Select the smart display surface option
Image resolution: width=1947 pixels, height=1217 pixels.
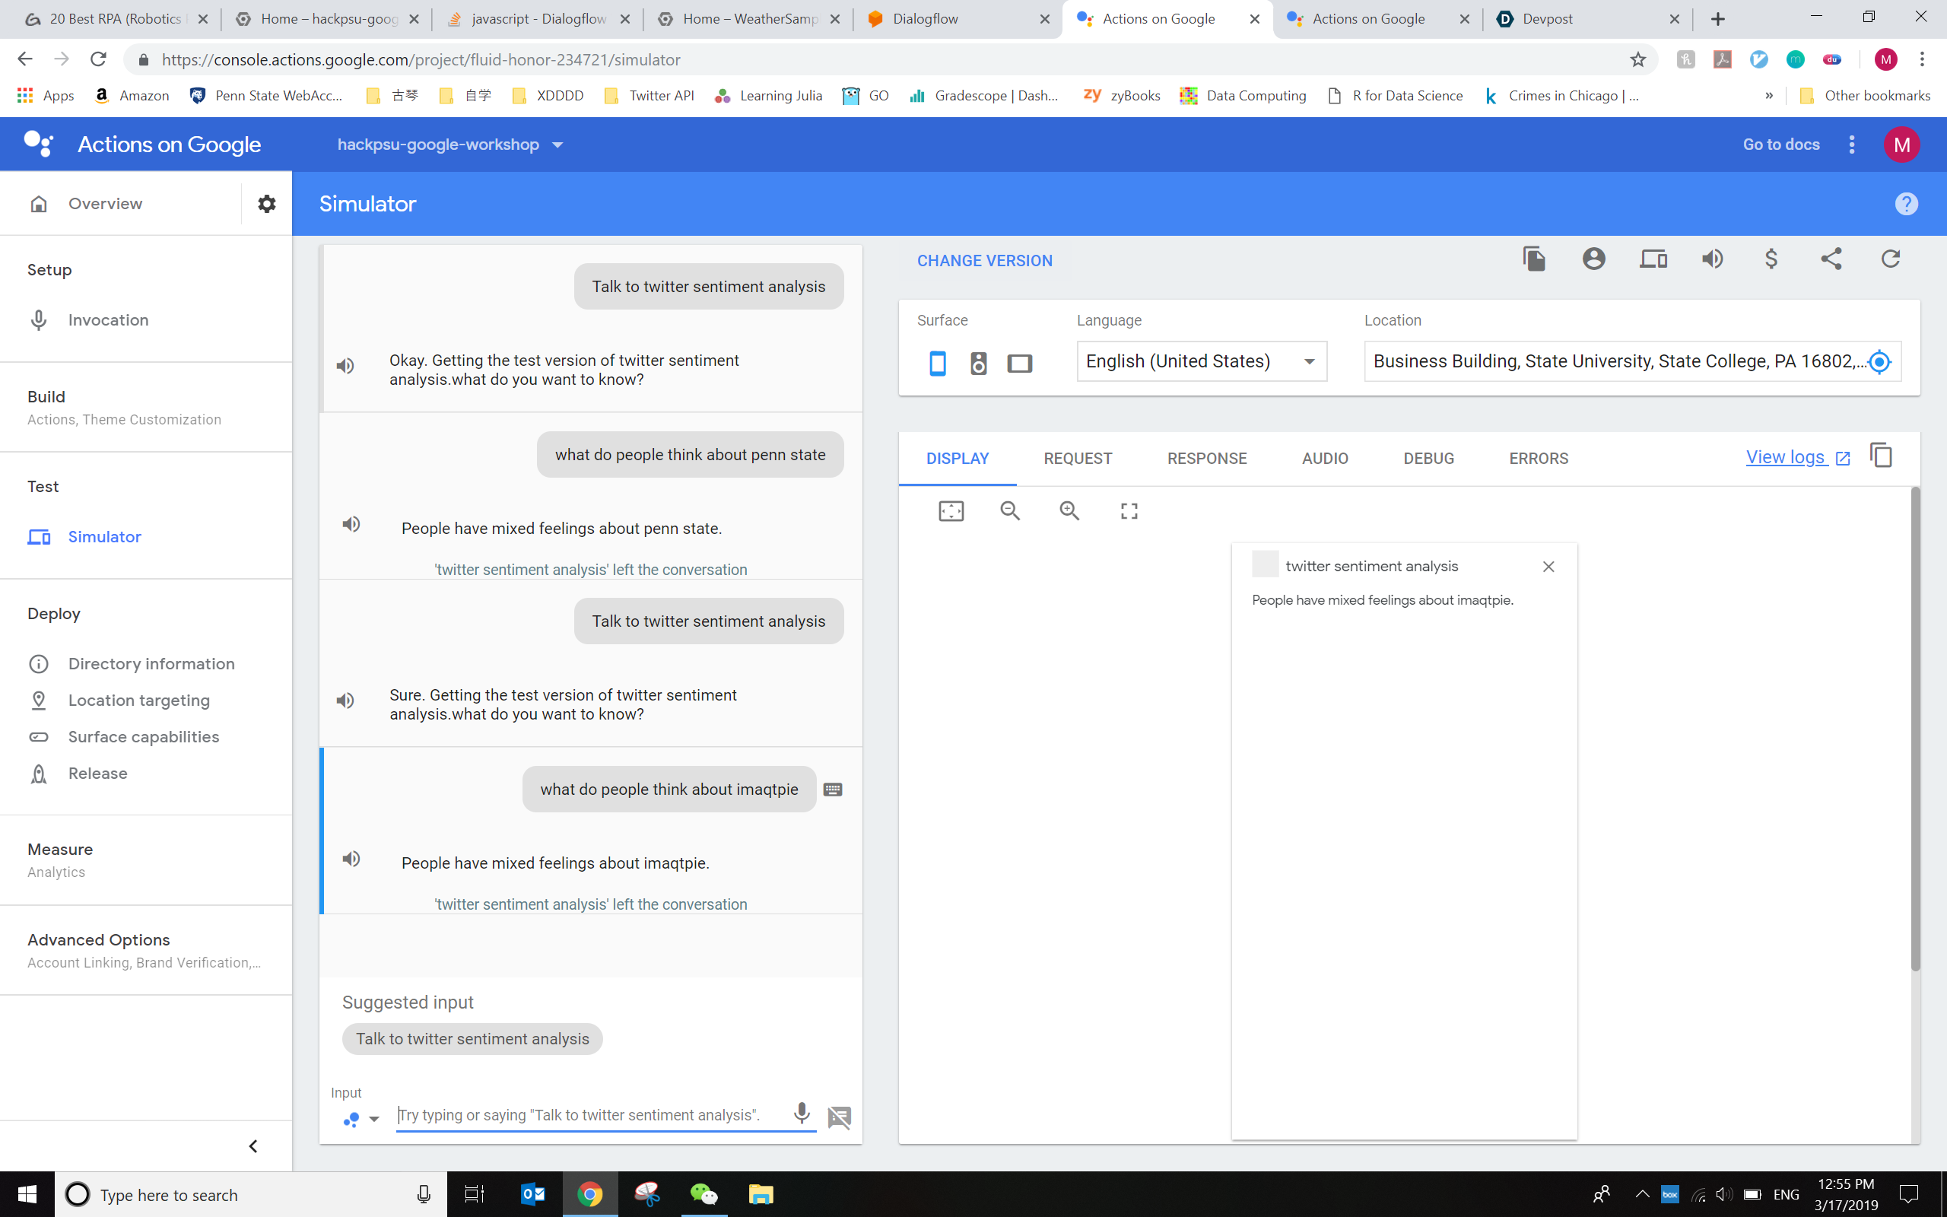tap(1019, 363)
